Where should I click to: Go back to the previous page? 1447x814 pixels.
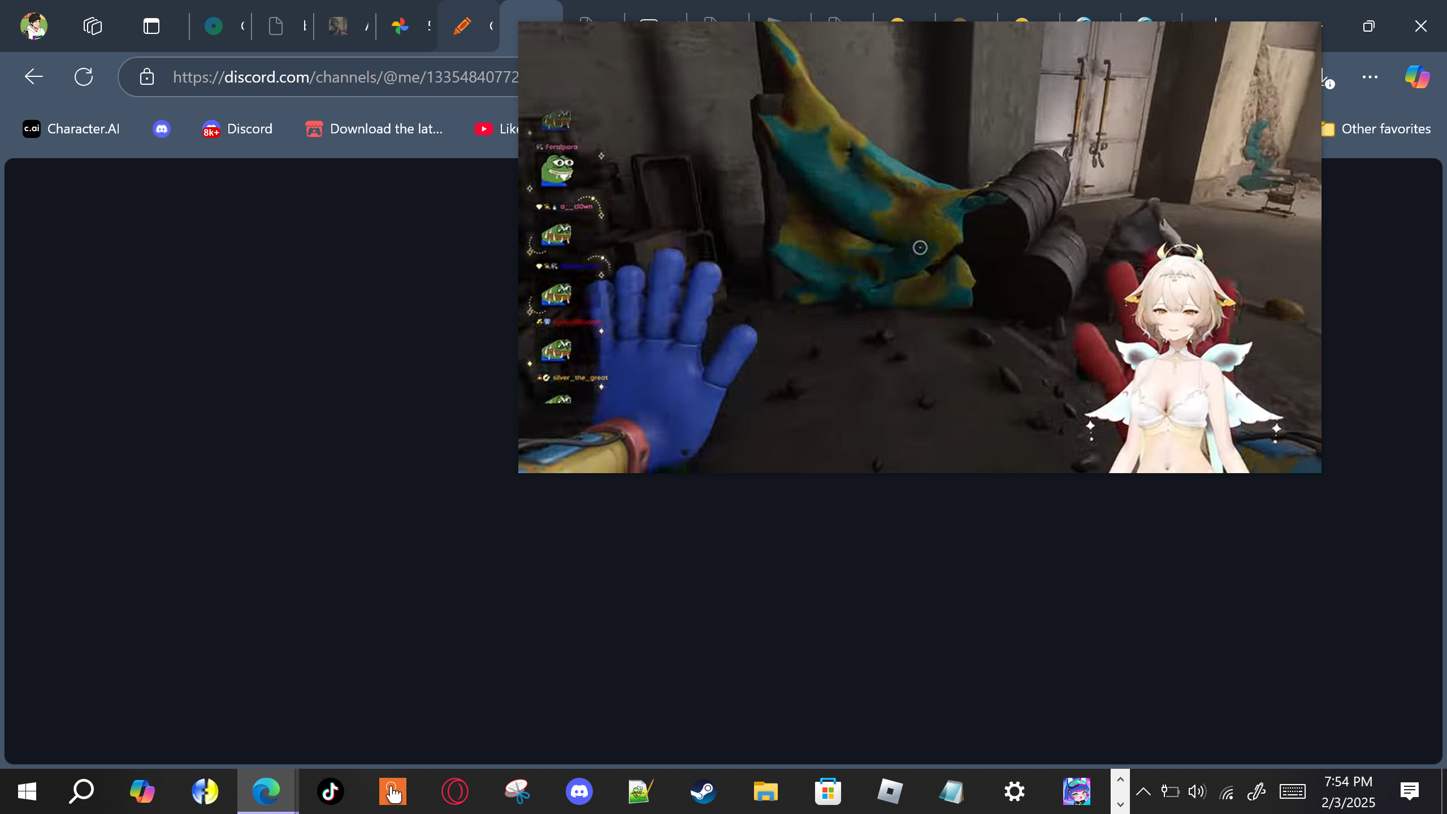point(34,77)
